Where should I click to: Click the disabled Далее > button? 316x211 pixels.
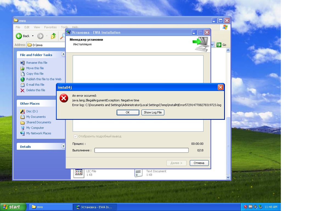pyautogui.click(x=176, y=163)
